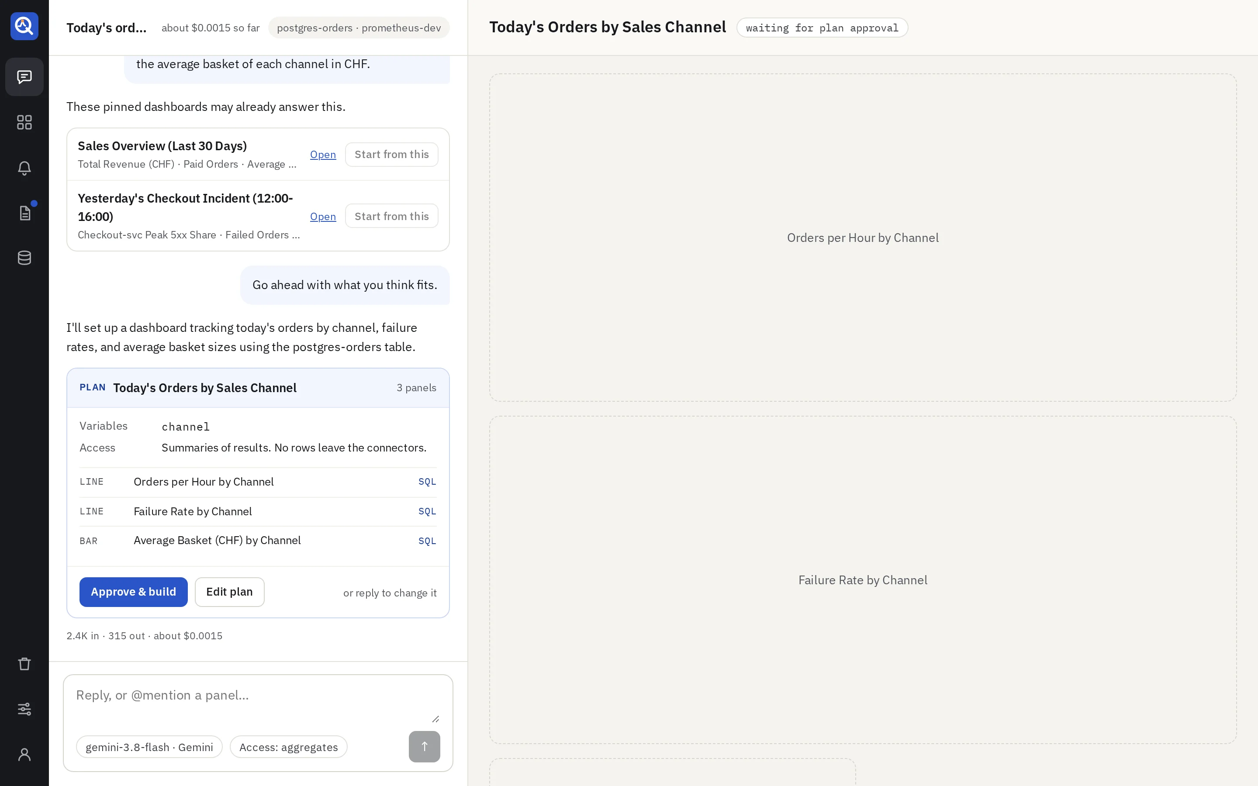View SQL for Orders per Hour panel
The image size is (1258, 786).
(427, 482)
